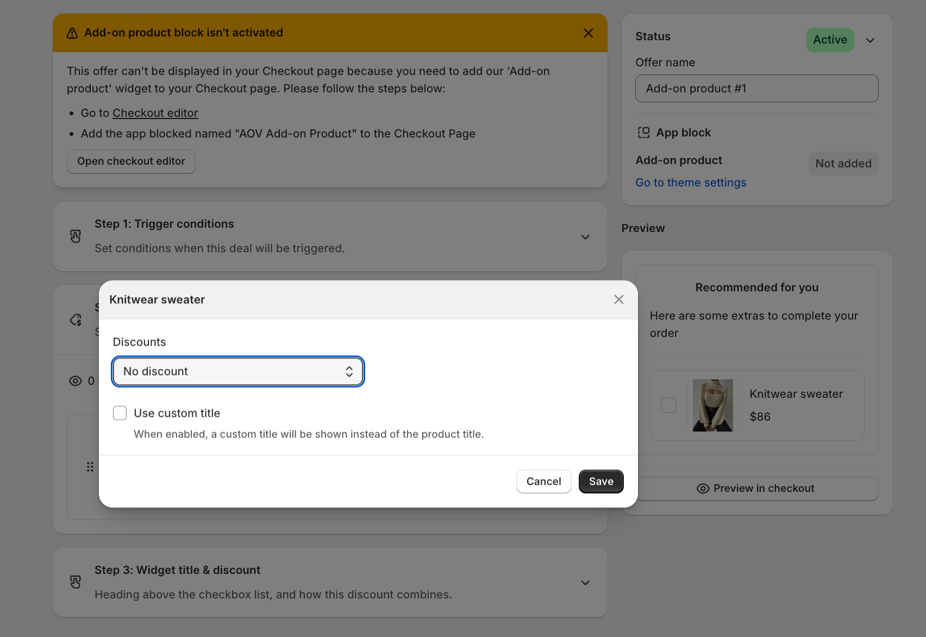Click Open checkout editor button

131,161
